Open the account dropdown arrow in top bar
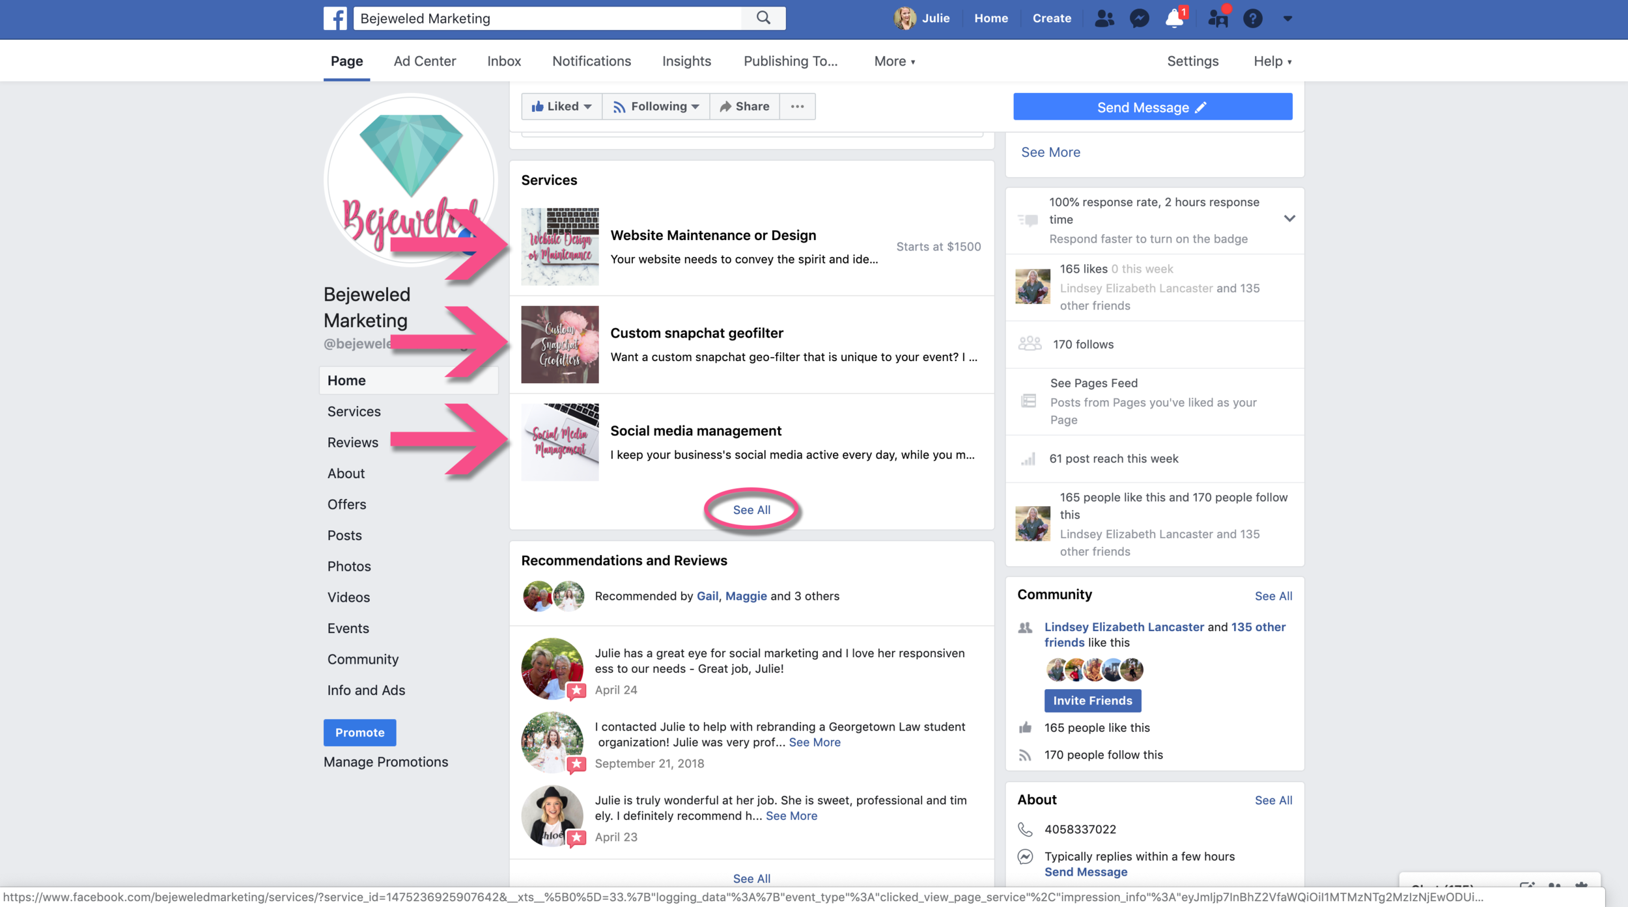The image size is (1628, 907). click(x=1287, y=18)
